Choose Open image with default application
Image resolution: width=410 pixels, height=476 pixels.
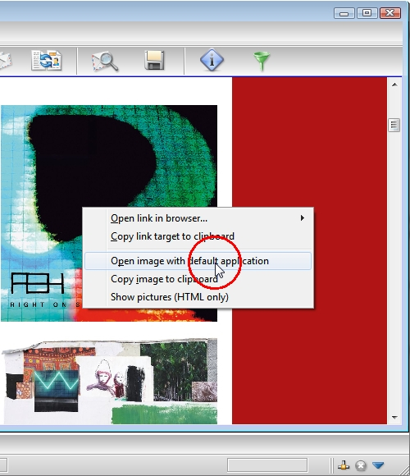coord(198,261)
